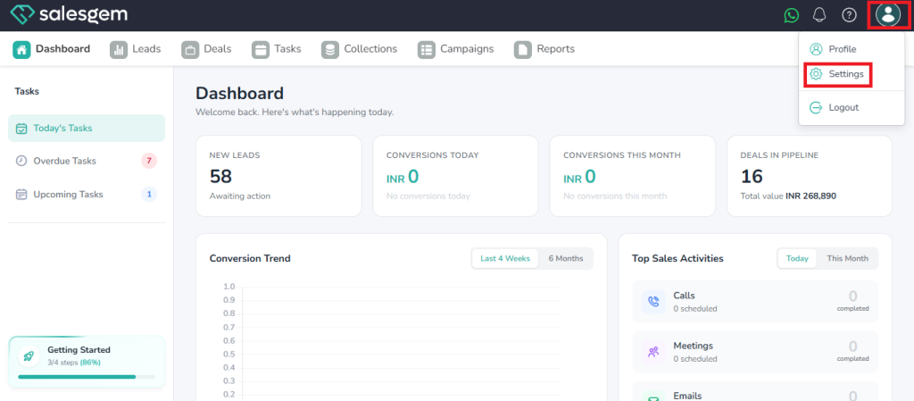Click the '3/4 steps (86%)' text
Image resolution: width=914 pixels, height=401 pixels.
(x=74, y=362)
